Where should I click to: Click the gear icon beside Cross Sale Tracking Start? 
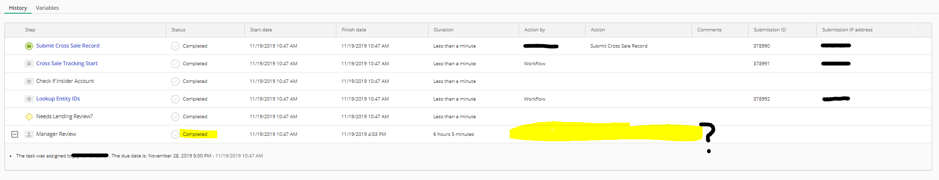[x=29, y=64]
